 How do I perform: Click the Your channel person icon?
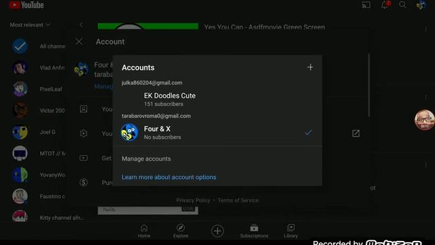pos(84,109)
